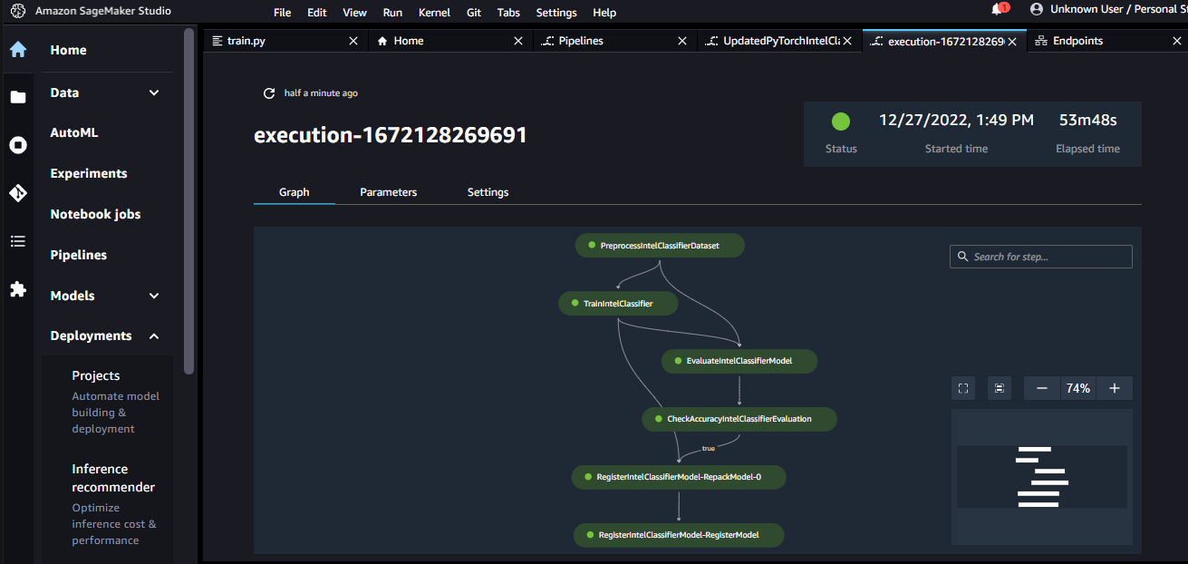This screenshot has height=564, width=1188.
Task: Click the 12/27/2022, 1:49 PM started time
Action: [956, 120]
